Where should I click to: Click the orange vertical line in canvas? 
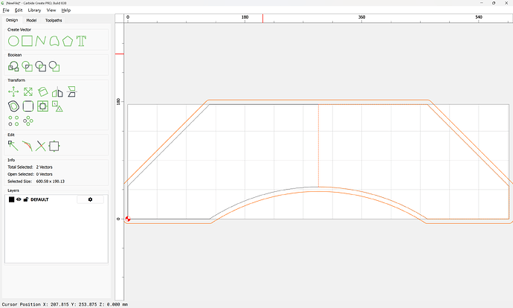(x=318, y=145)
